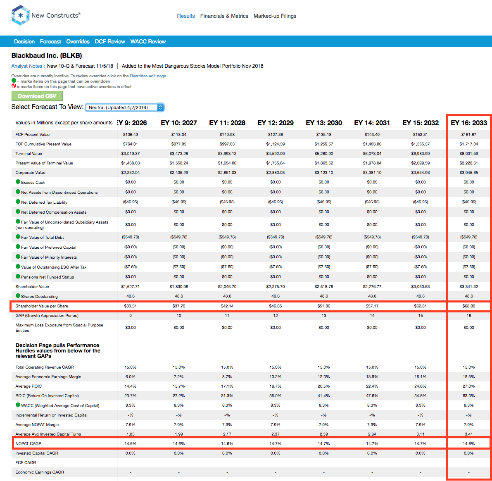Select the DCF Review subtab
492x481 pixels.
(x=110, y=41)
